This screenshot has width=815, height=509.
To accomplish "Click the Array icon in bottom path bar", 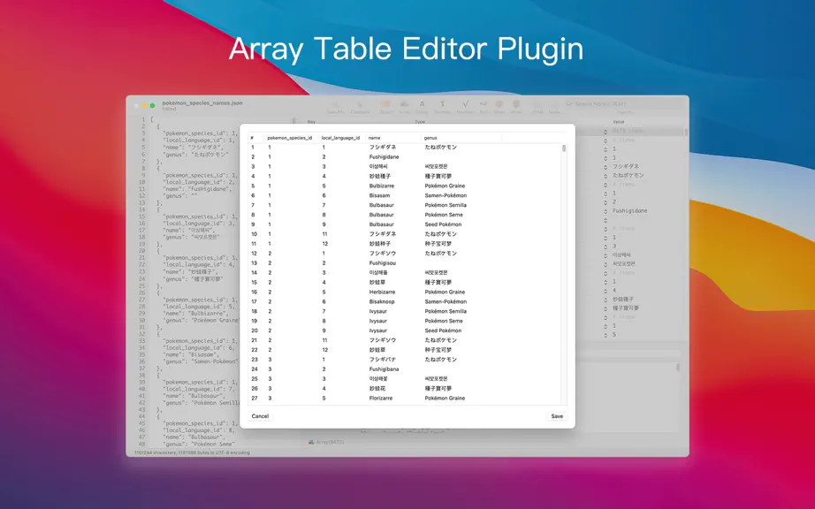I will pos(311,442).
